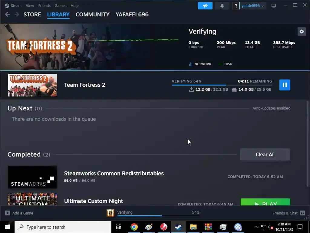Viewport: 310px width, 233px height.
Task: Open the announcements megaphone button
Action: coord(205,6)
